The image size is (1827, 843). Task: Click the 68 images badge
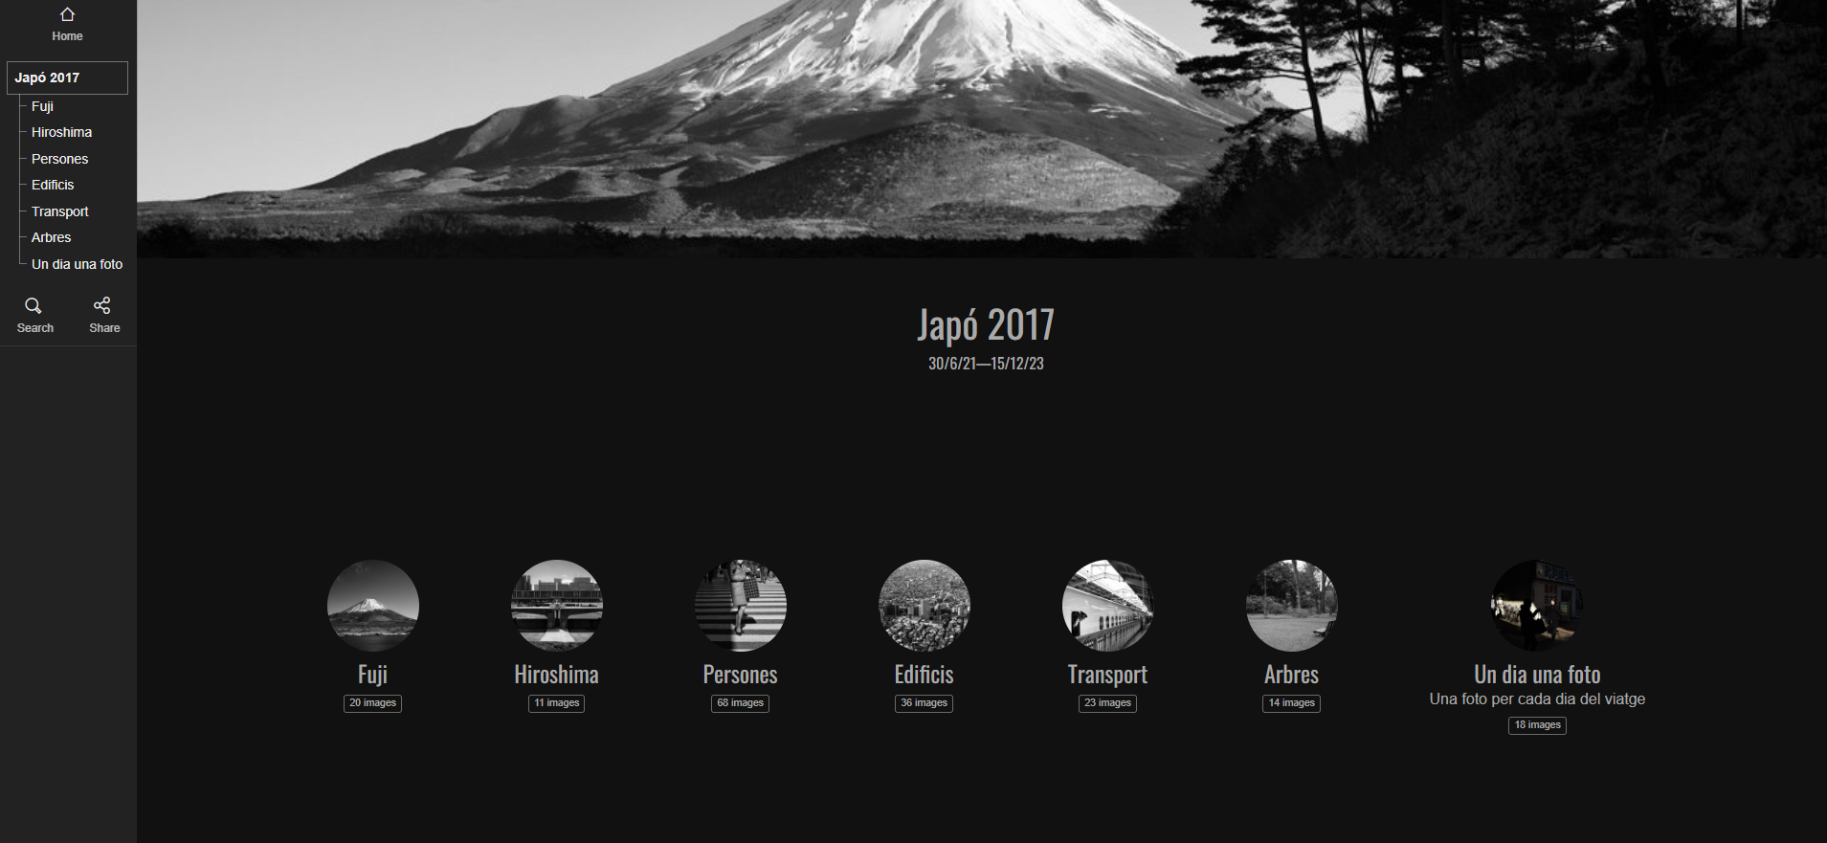click(x=740, y=703)
